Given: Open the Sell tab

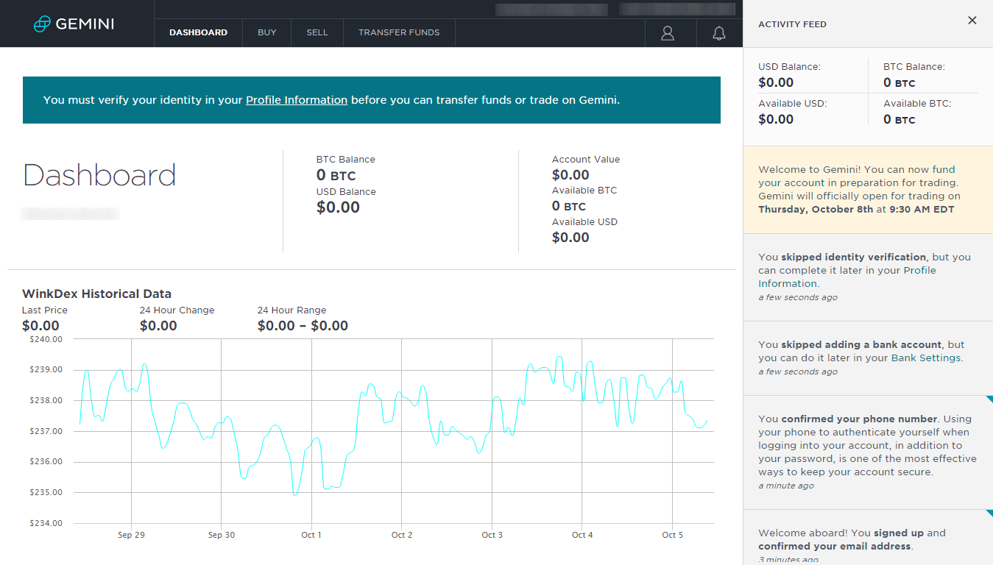Looking at the screenshot, I should [317, 32].
